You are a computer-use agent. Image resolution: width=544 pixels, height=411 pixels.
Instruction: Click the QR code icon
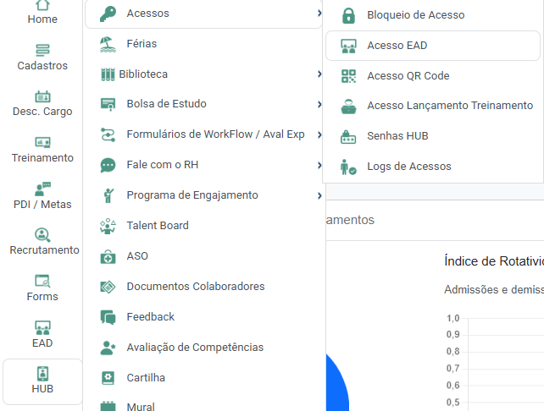(x=348, y=76)
